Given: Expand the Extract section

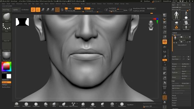Looking at the screenshot, I should 174,105.
